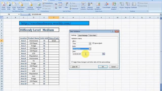The height and width of the screenshot is (91, 162).
Task: Click the Select All corner button
Action: coord(2,17)
